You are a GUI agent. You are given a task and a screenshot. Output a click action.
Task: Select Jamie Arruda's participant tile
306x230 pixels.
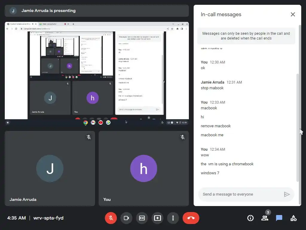50,168
